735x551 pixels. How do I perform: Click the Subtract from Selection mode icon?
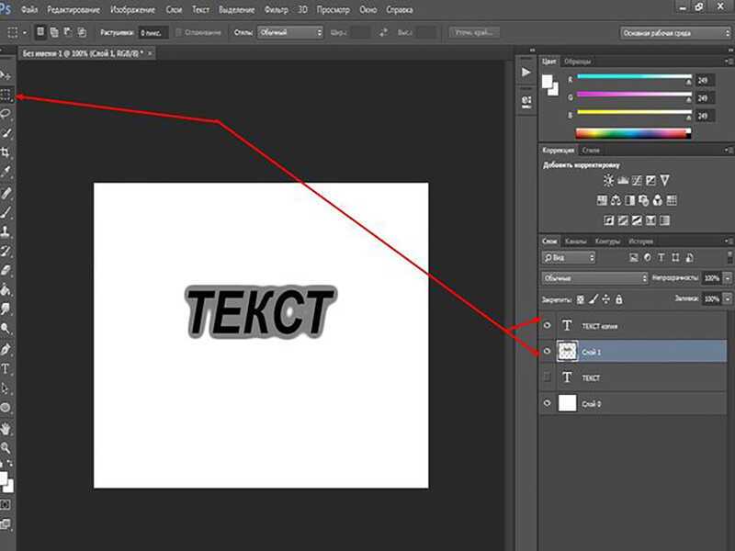pyautogui.click(x=68, y=32)
